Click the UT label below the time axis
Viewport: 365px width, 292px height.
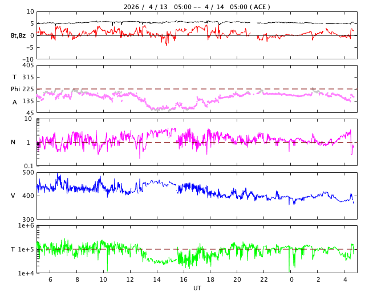[x=197, y=288]
